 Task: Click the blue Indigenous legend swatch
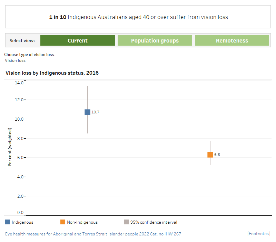point(8,222)
